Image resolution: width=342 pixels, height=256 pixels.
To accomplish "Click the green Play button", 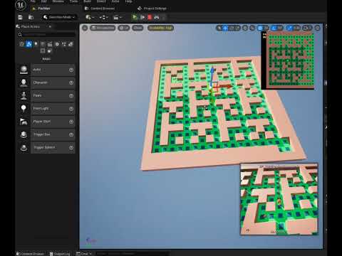I will 135,17.
